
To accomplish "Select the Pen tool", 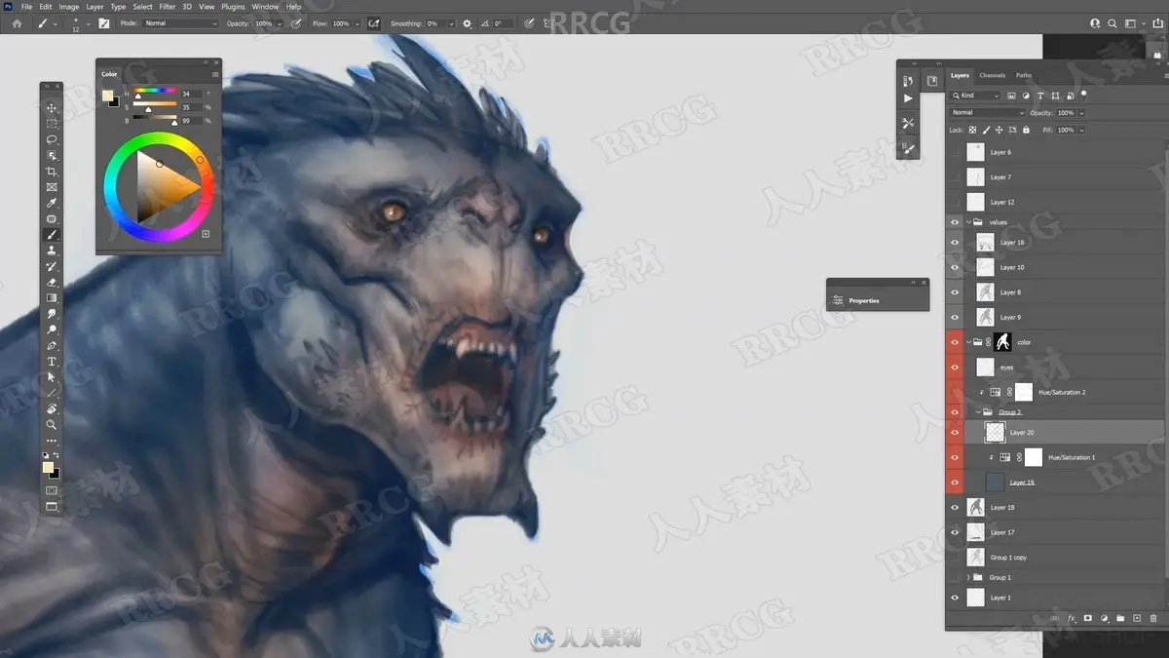I will 52,345.
